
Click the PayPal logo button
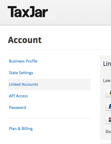point(108,106)
